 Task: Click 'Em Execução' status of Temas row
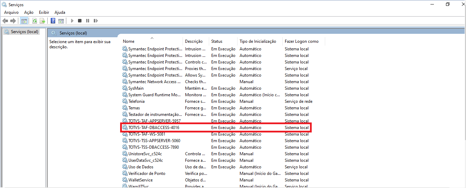coord(223,108)
